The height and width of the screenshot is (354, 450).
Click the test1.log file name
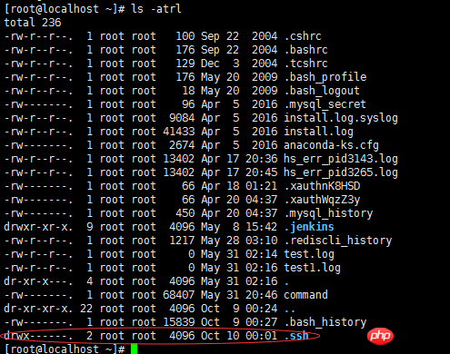click(x=313, y=268)
